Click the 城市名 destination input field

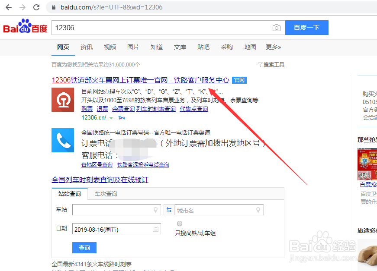[x=219, y=210]
